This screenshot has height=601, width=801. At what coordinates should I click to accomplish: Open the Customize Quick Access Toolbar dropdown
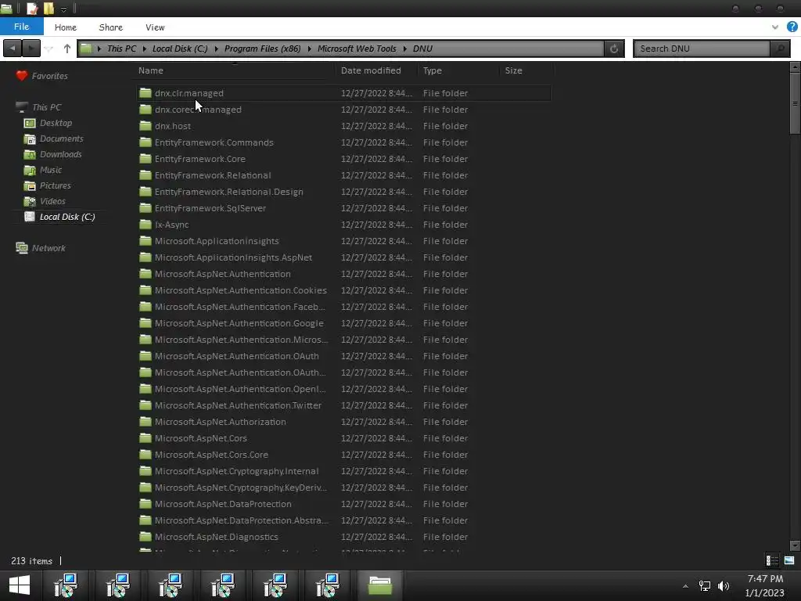[63, 9]
